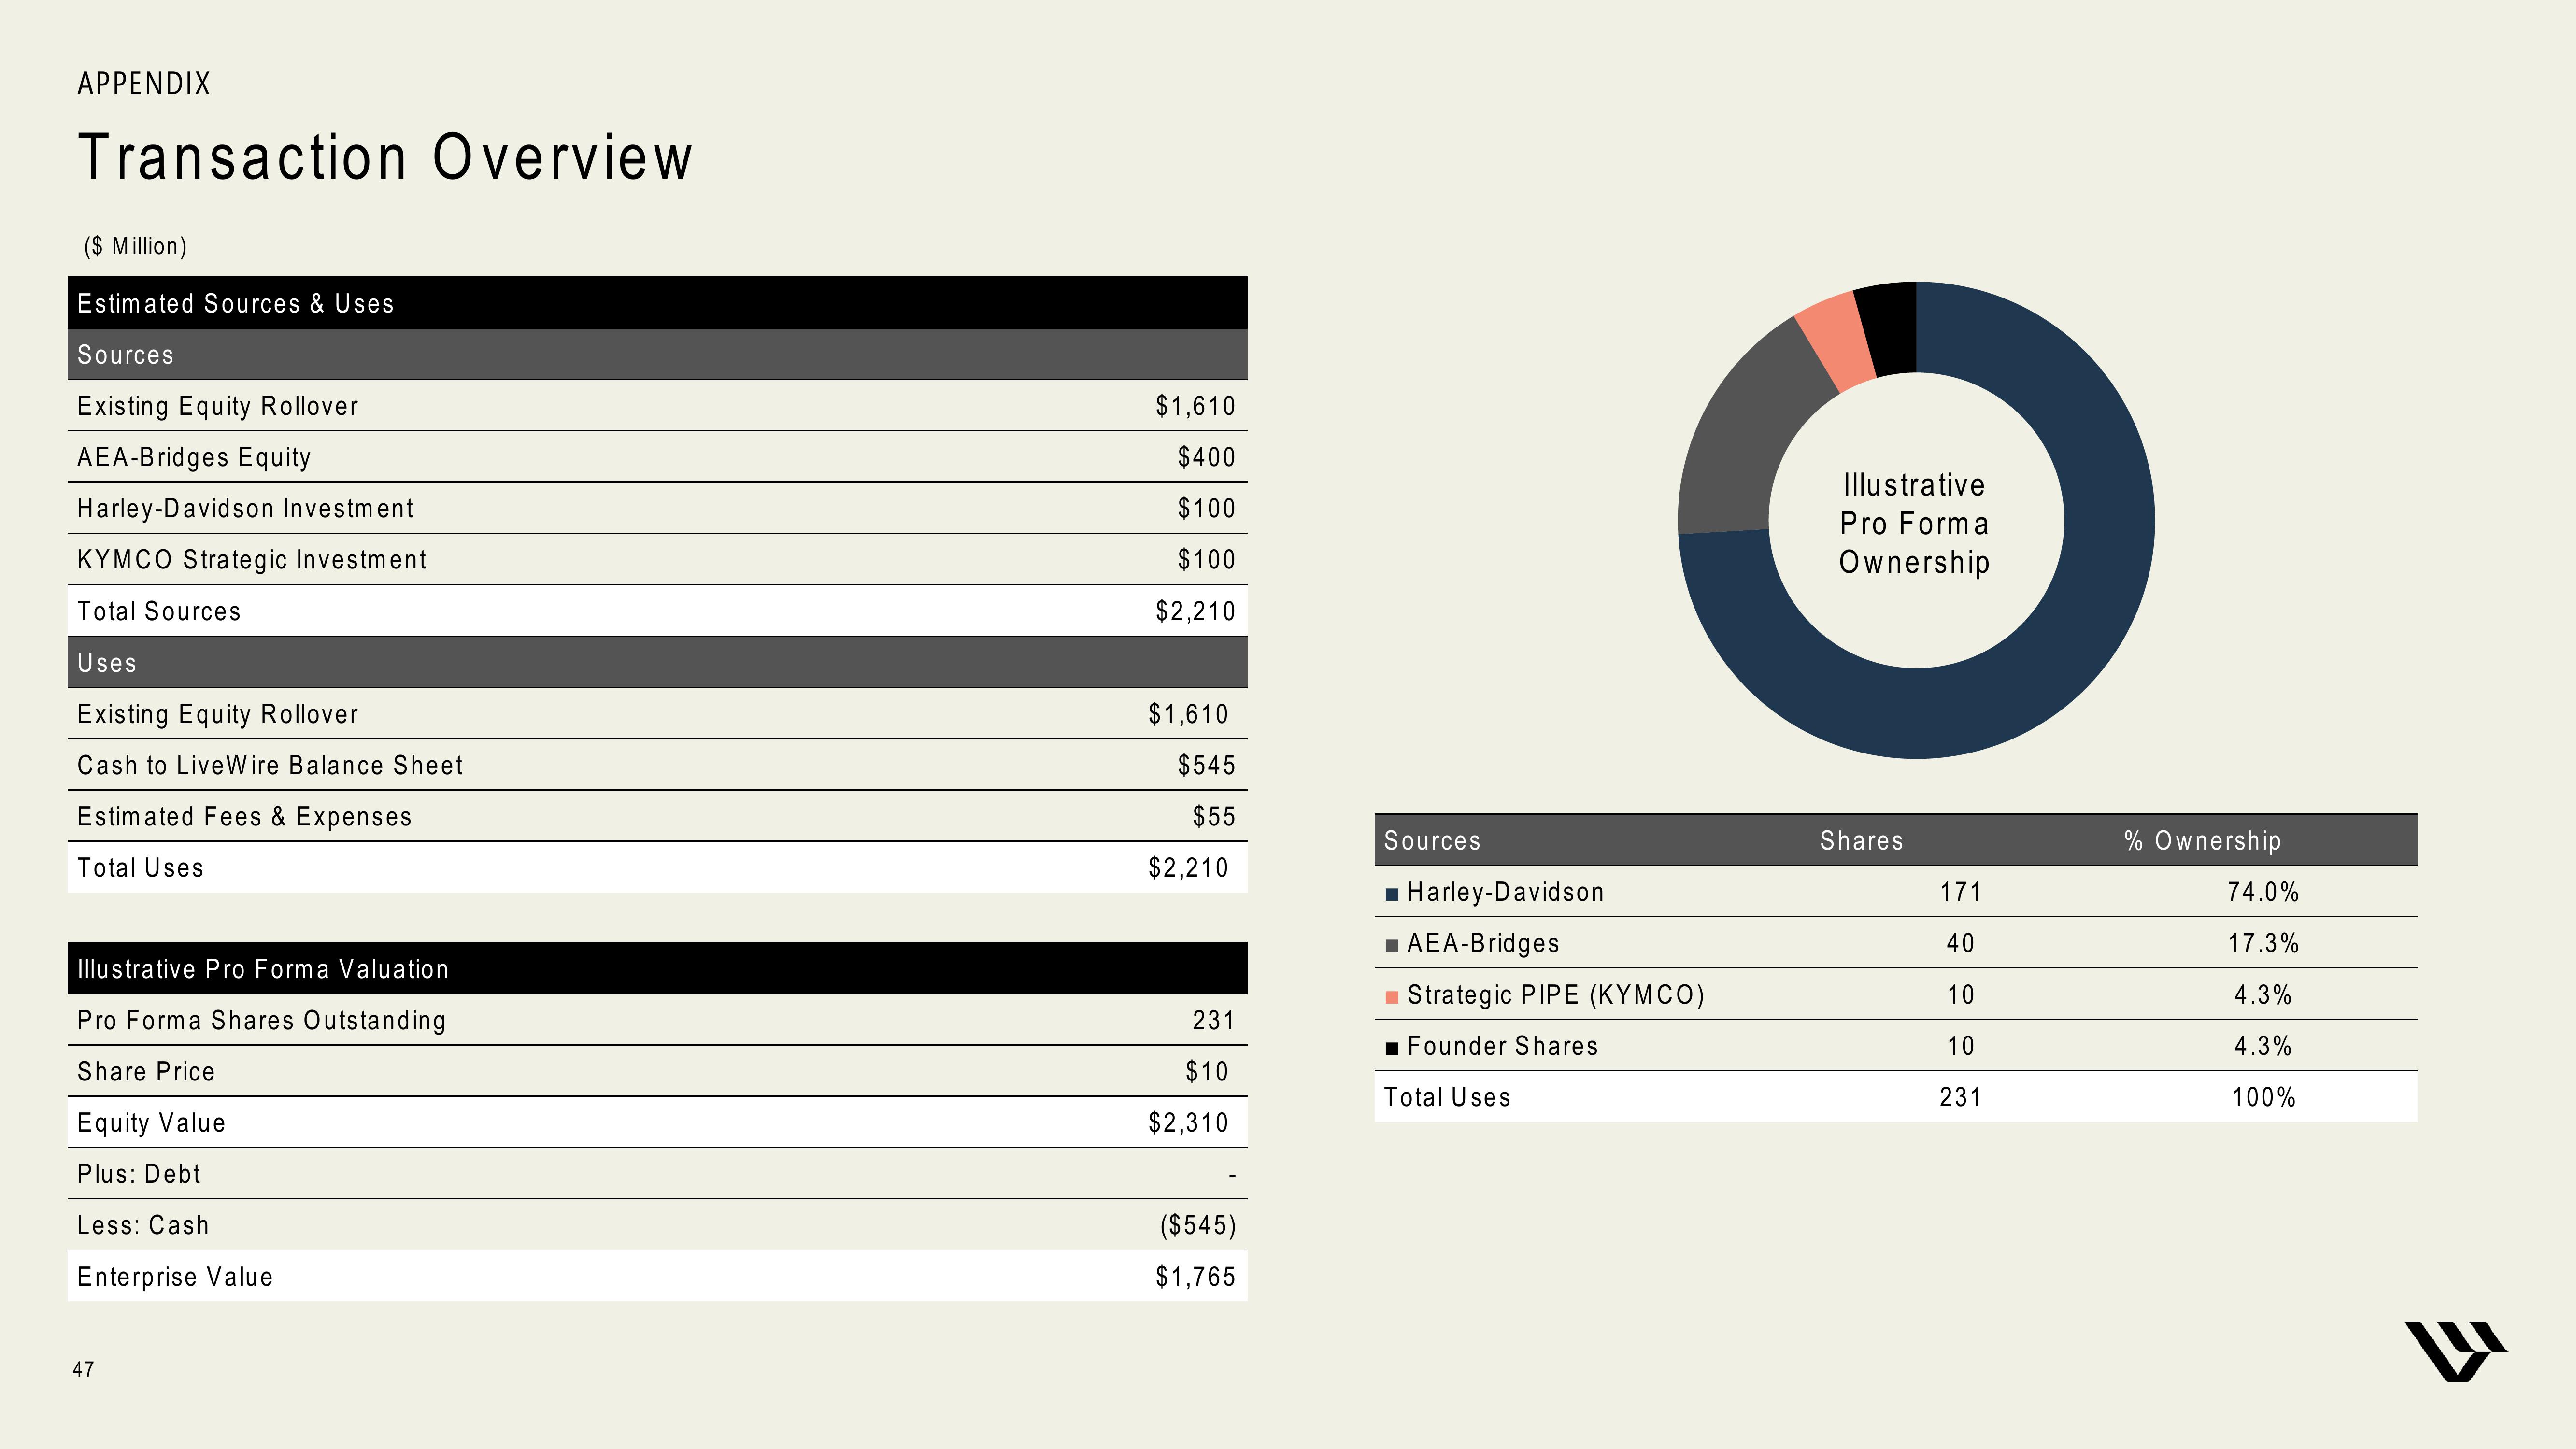Click the '171' shares value
The width and height of the screenshot is (2576, 1449).
coord(1960,892)
